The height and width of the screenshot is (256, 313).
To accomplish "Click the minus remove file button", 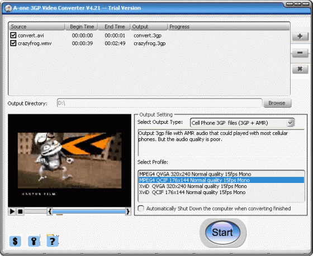I will (300, 53).
